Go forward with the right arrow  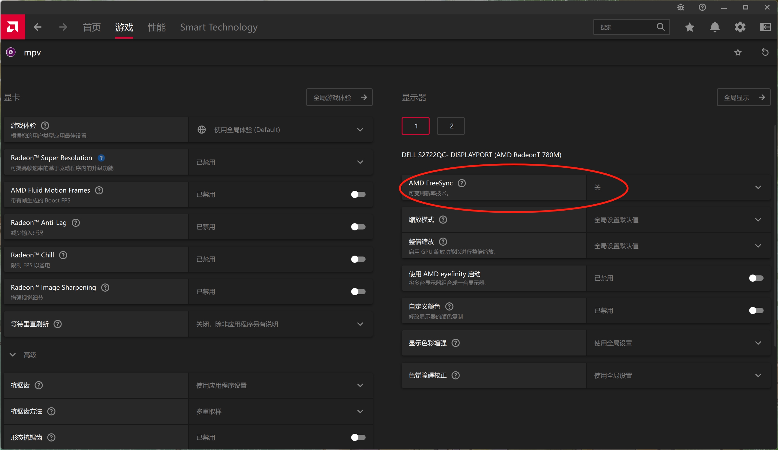click(63, 27)
